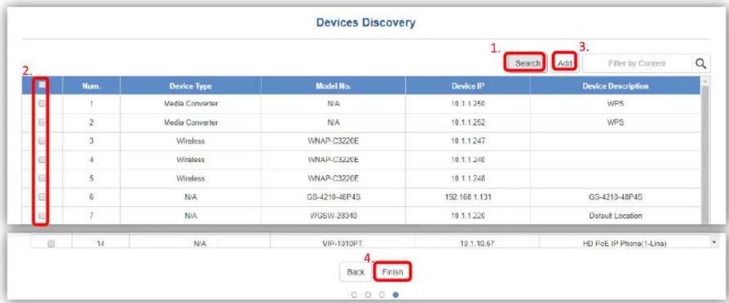Tick the checkbox for row 4
Viewport: 729px width, 303px height.
click(x=42, y=159)
